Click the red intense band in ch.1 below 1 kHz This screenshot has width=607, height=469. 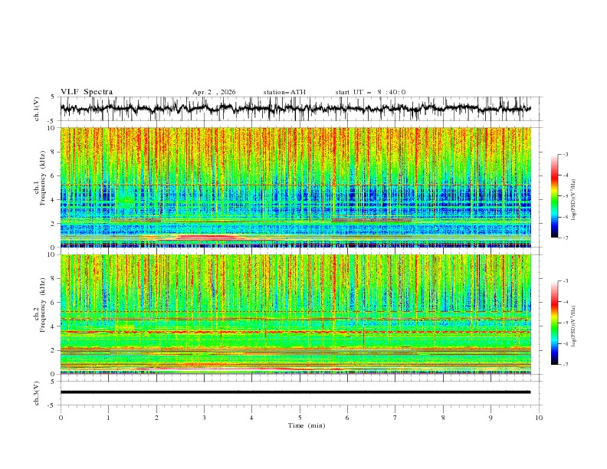(207, 237)
